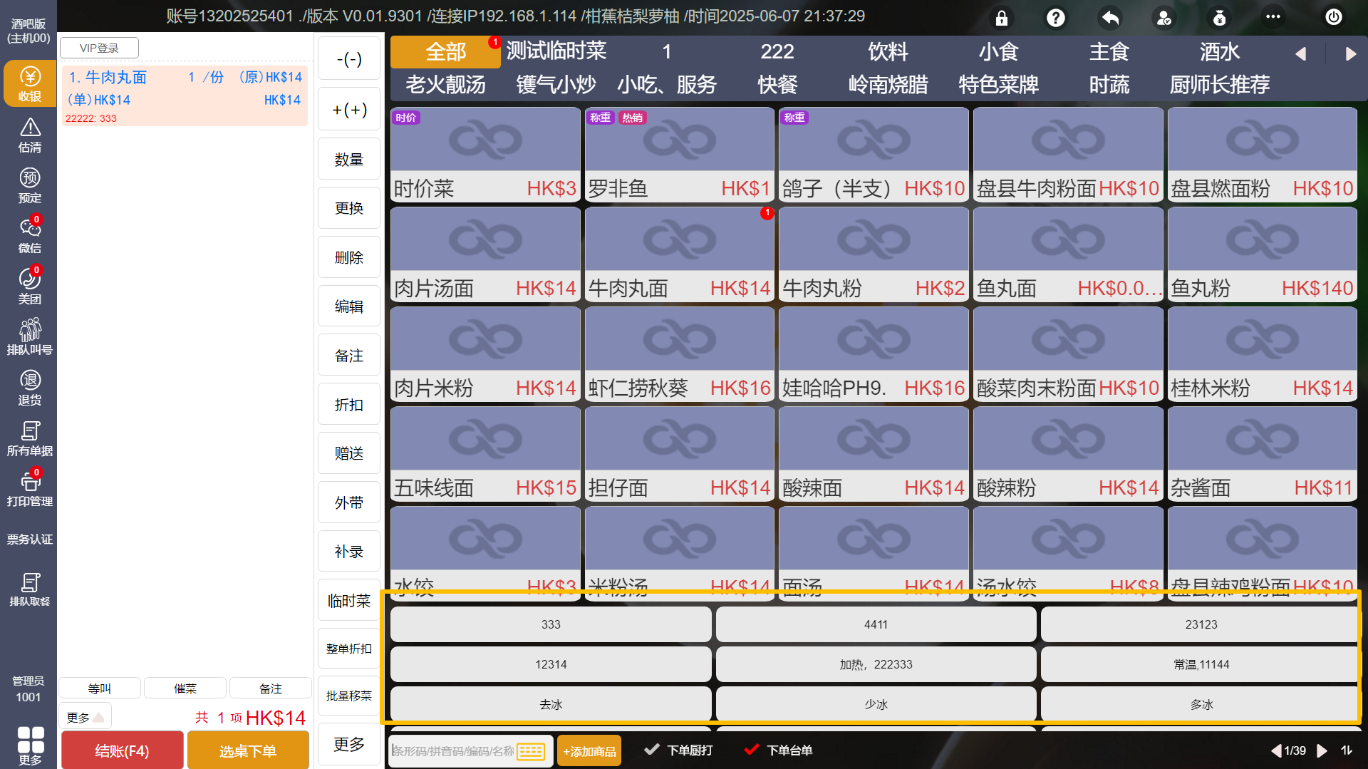
Task: Click the lock screen icon
Action: (1001, 18)
